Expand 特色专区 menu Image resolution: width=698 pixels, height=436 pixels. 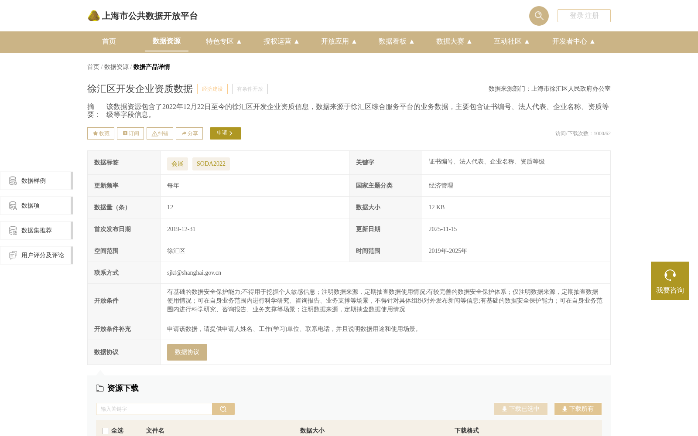[223, 41]
